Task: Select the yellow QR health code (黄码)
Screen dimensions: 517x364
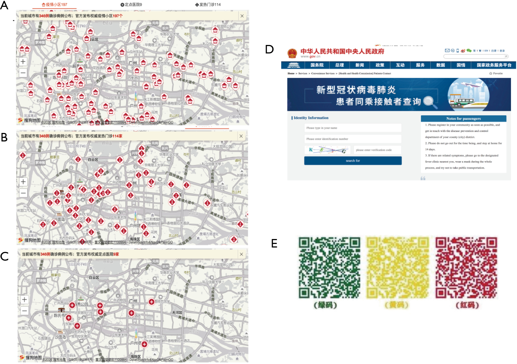Action: click(398, 268)
